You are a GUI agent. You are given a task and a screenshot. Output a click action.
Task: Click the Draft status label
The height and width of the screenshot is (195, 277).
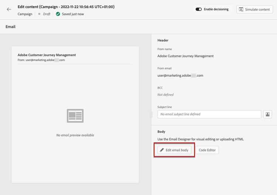47,14
